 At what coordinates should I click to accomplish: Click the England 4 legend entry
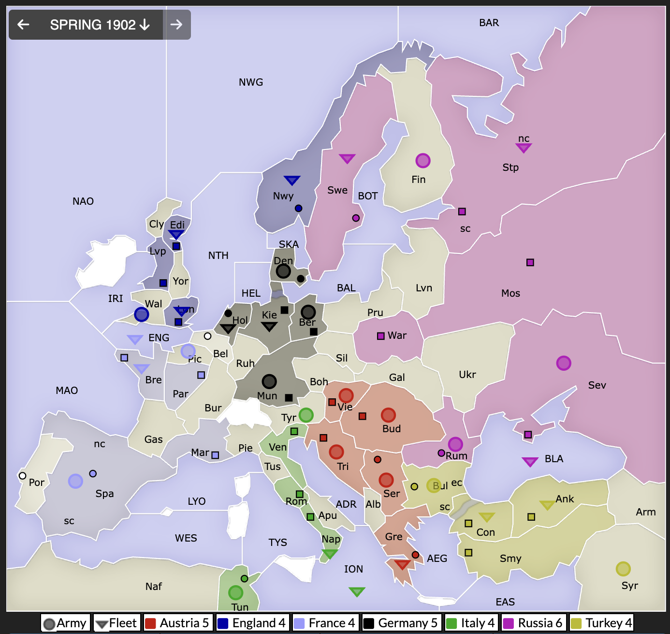(252, 623)
